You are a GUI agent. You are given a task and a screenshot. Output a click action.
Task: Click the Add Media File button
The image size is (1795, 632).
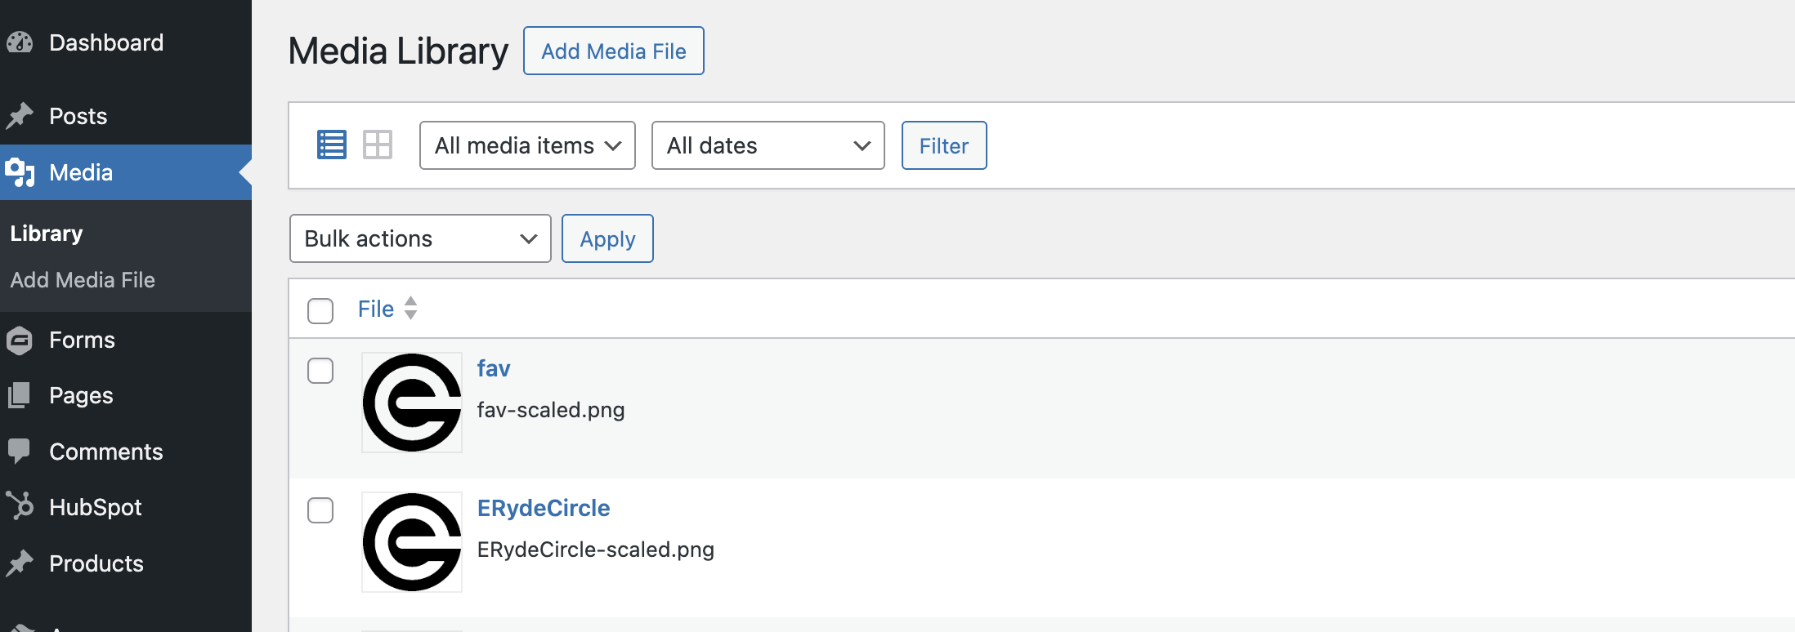[x=613, y=51]
